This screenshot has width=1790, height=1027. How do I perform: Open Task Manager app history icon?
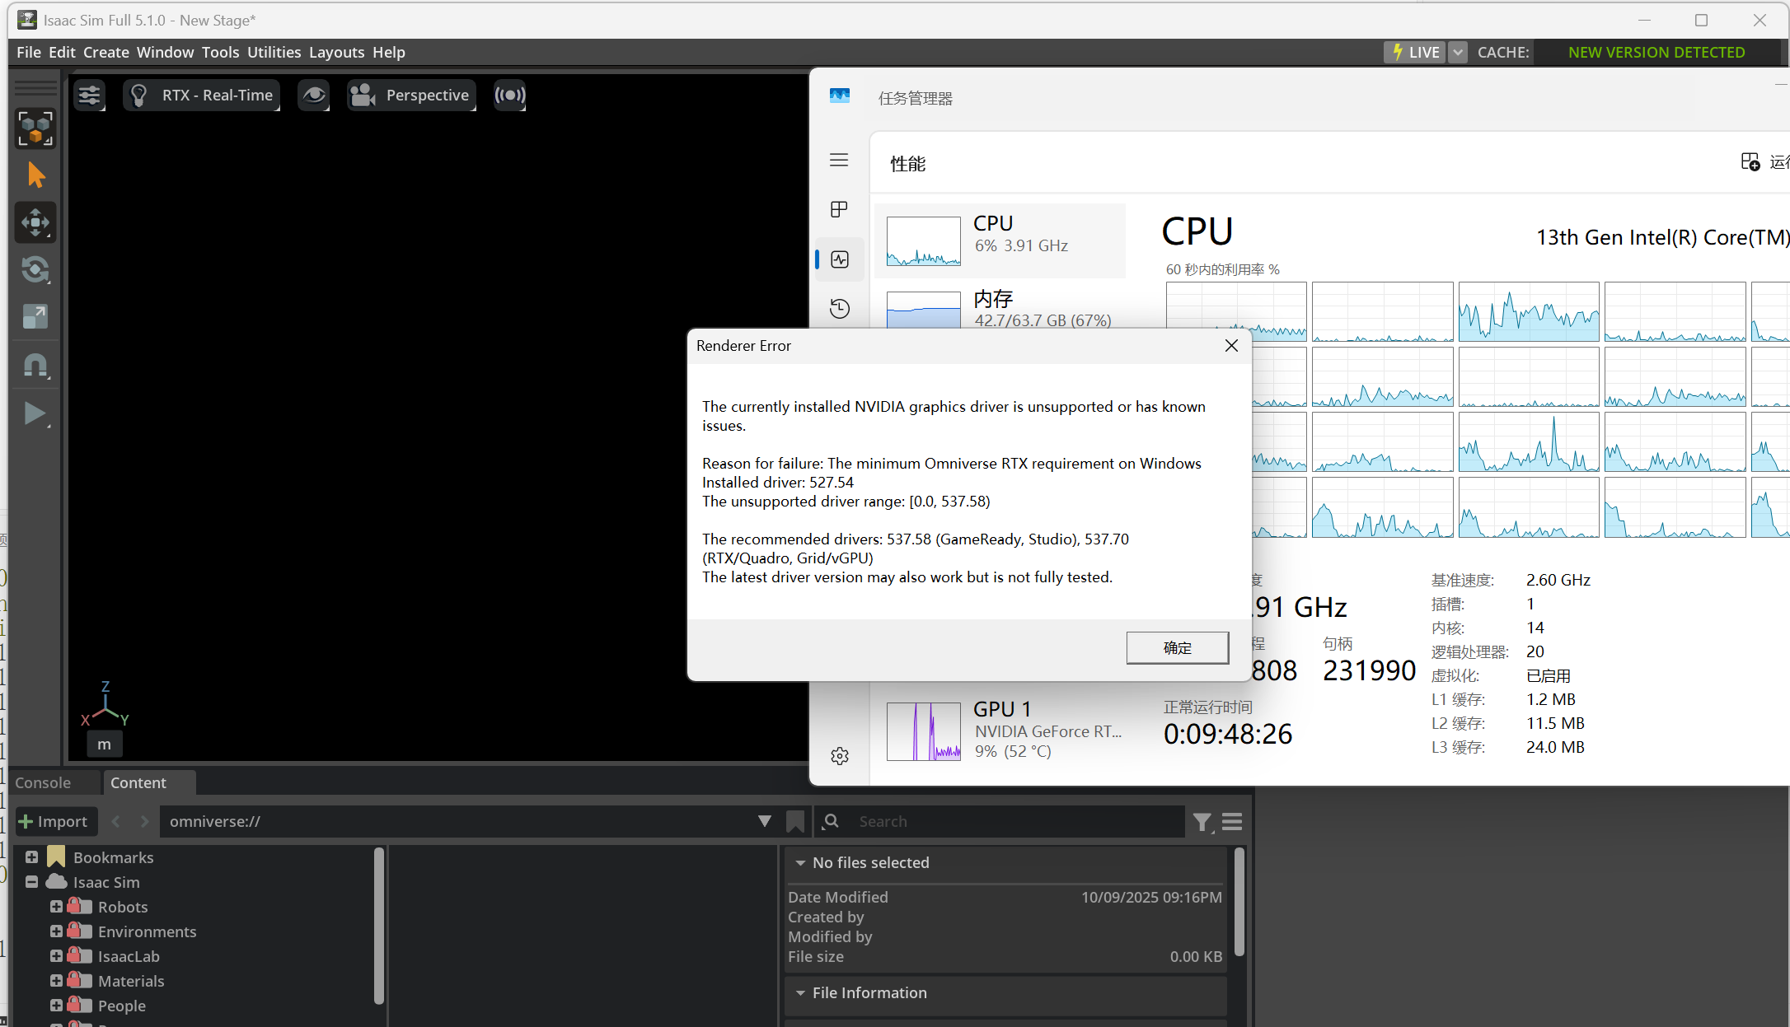(x=840, y=309)
